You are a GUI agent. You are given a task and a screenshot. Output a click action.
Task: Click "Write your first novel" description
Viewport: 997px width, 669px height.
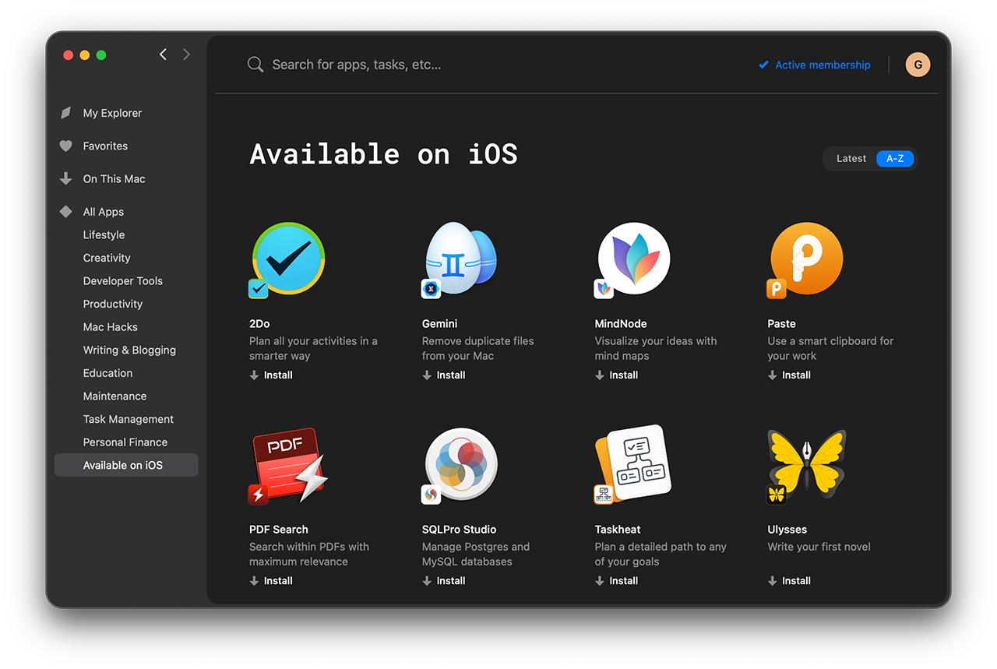click(x=819, y=547)
